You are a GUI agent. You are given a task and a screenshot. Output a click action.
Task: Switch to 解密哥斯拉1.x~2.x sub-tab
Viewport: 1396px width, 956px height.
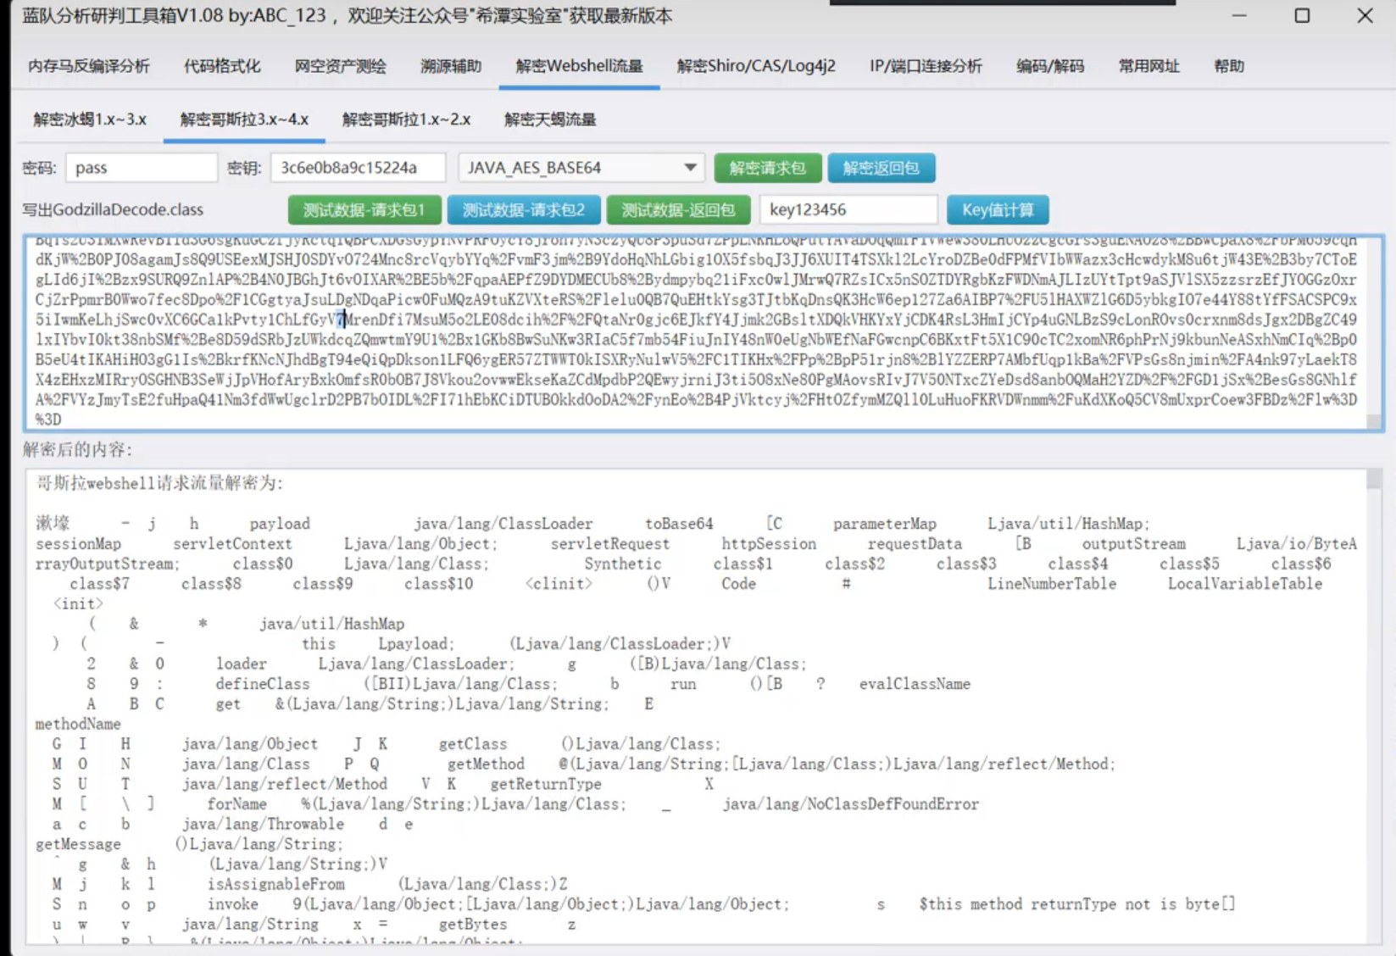point(406,119)
